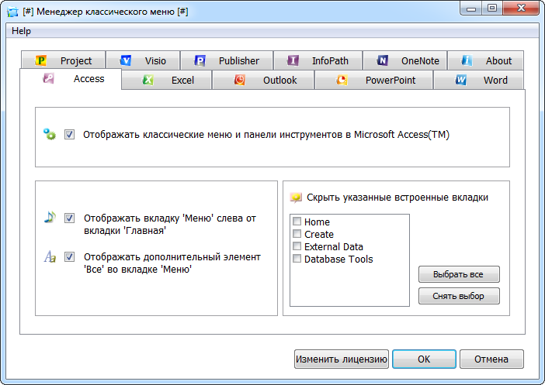Click the 'Изменить лицензию' button

(342, 359)
